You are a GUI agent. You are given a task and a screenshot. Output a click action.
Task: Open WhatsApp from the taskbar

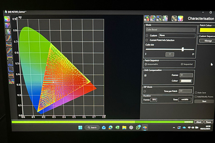pos(138,127)
